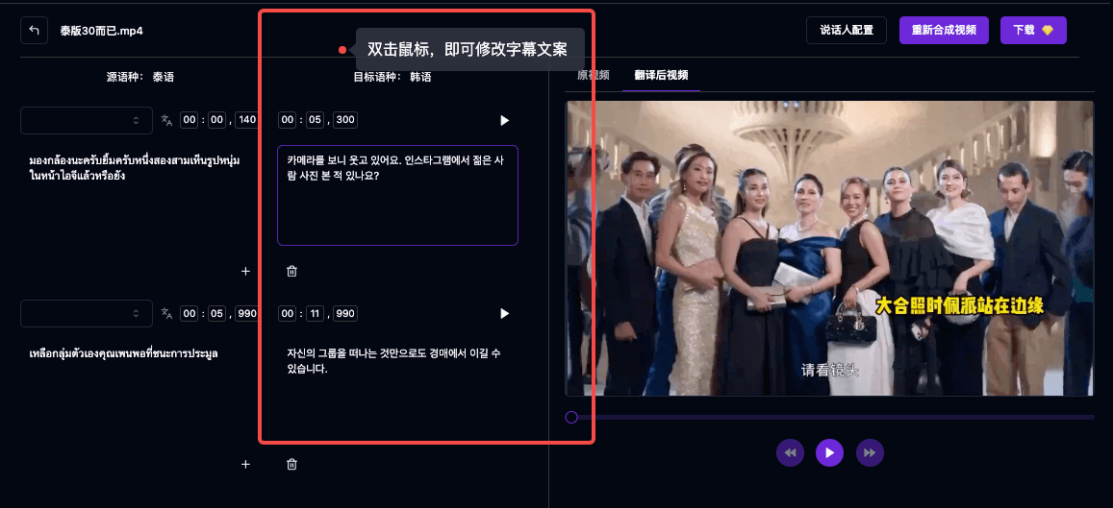Image resolution: width=1113 pixels, height=508 pixels.
Task: Rewind the video with the backward button
Action: pyautogui.click(x=790, y=452)
